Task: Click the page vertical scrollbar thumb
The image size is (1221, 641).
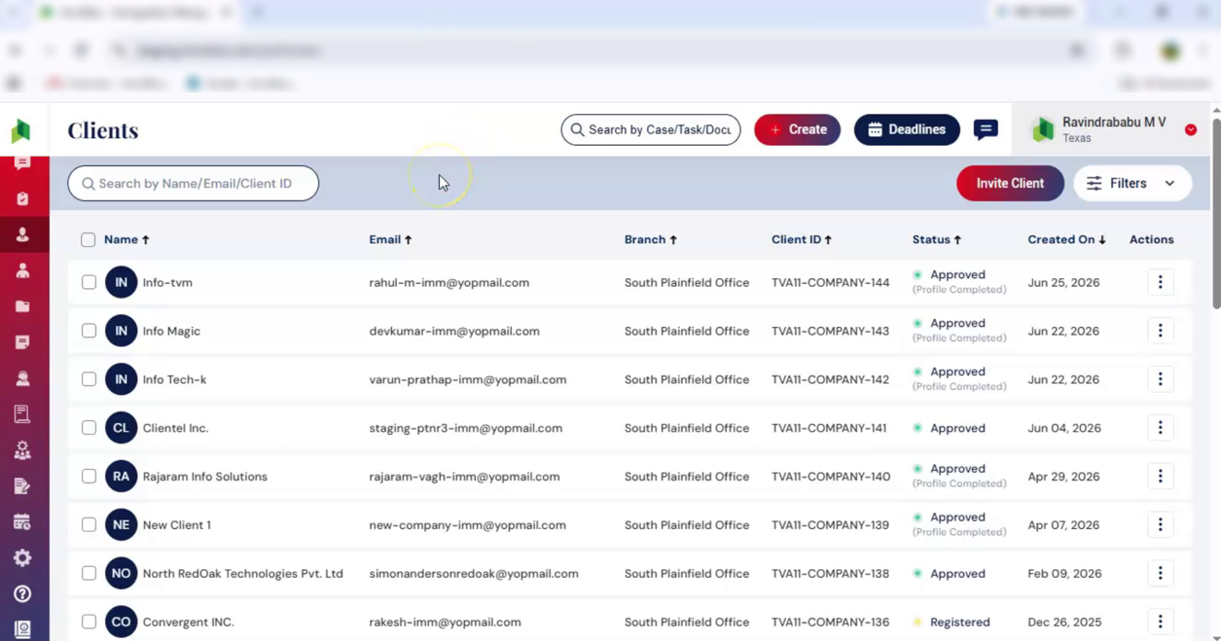Action: (1216, 213)
